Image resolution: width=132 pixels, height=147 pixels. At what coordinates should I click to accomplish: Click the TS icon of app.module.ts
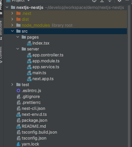[29, 61]
